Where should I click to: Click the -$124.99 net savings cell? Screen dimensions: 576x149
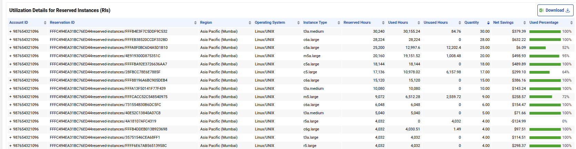pyautogui.click(x=518, y=121)
